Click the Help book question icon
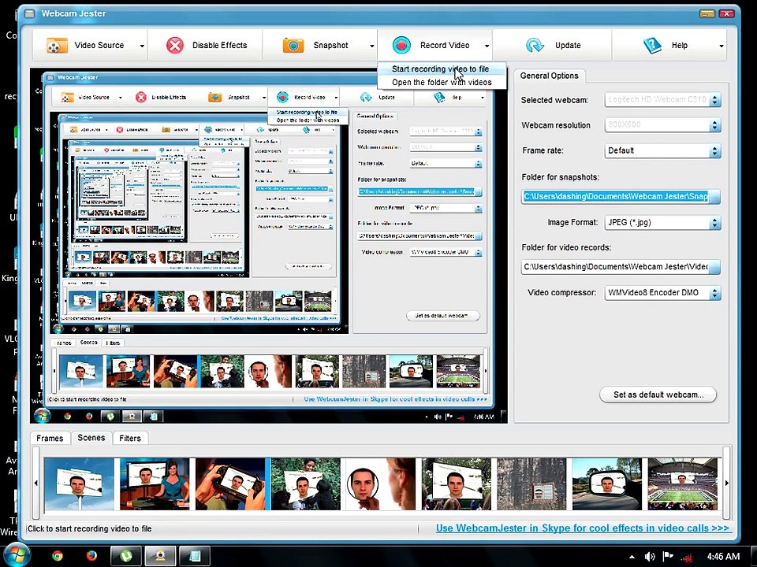 pos(652,46)
